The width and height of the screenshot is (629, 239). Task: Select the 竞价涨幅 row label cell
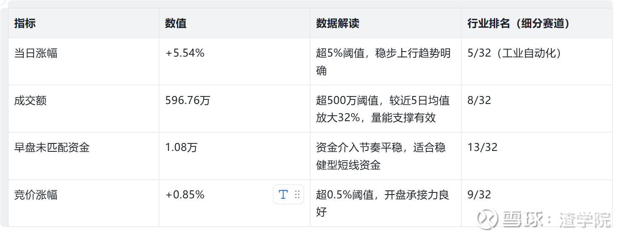(36, 195)
